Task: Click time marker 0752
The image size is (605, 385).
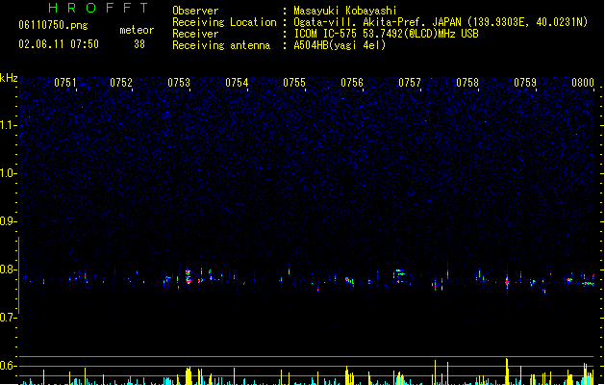Action: pyautogui.click(x=121, y=83)
